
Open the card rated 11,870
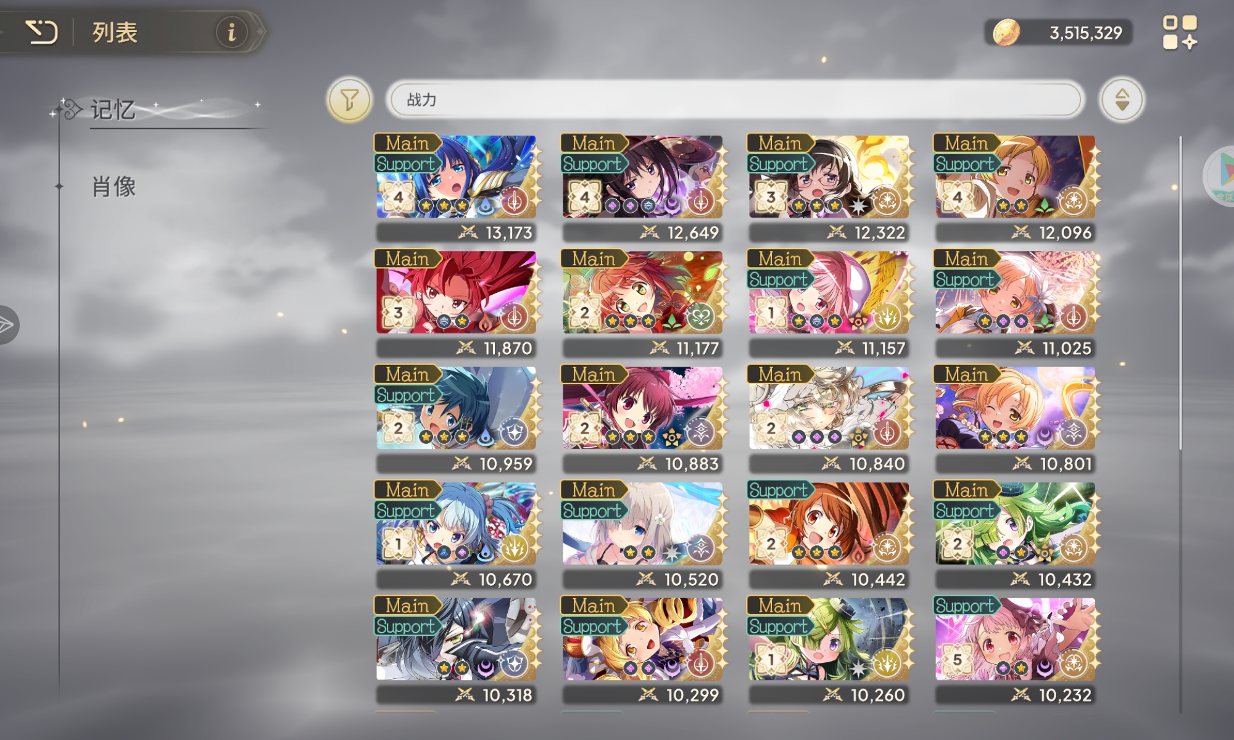coord(457,303)
